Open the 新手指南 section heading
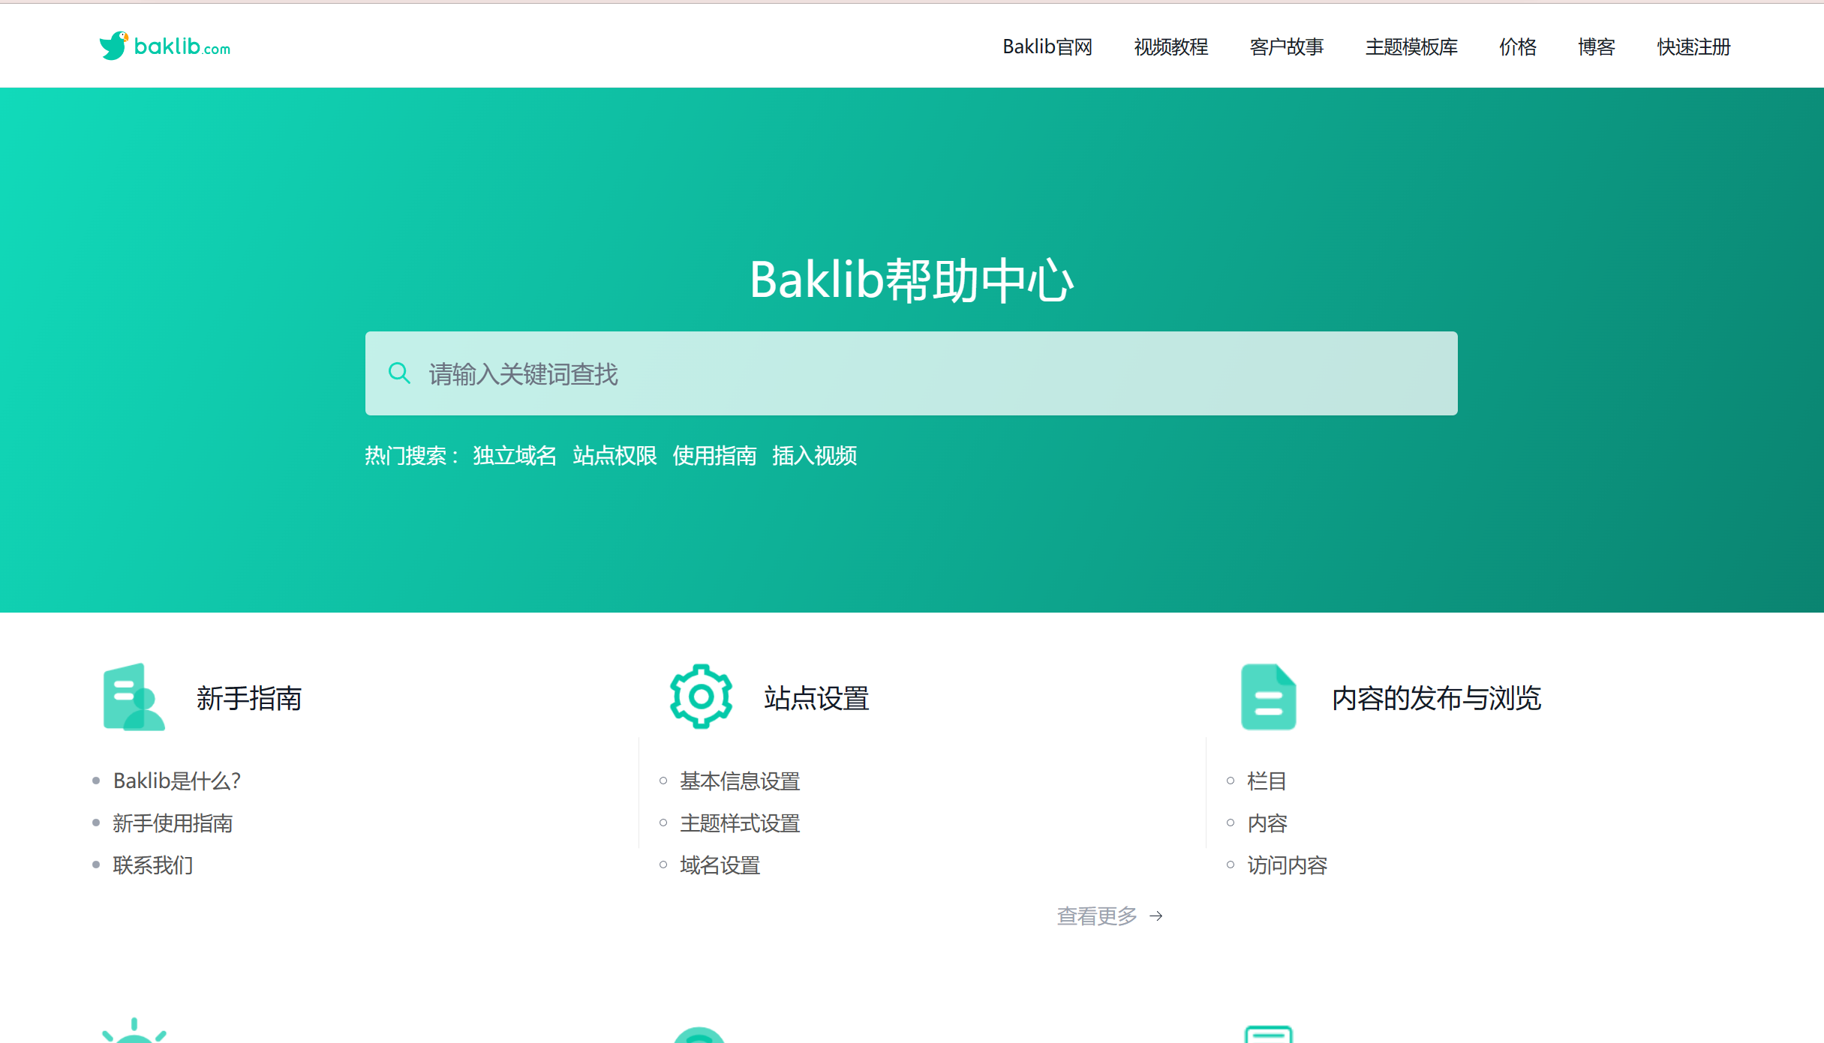This screenshot has width=1824, height=1043. 249,698
